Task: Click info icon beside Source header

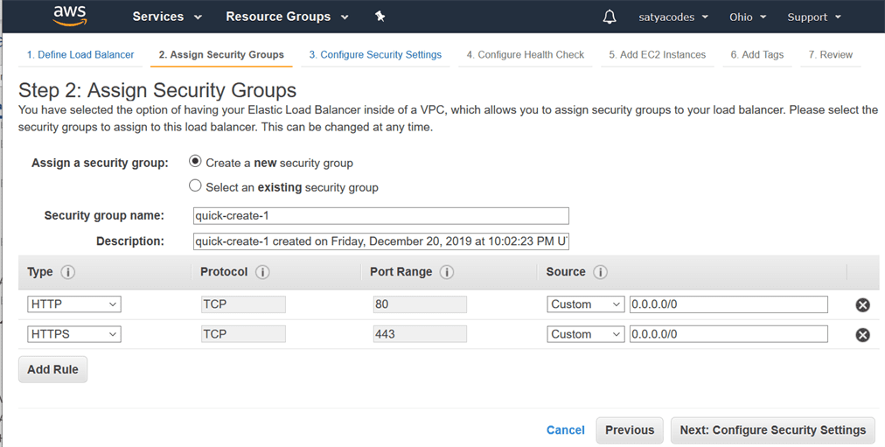Action: coord(600,272)
